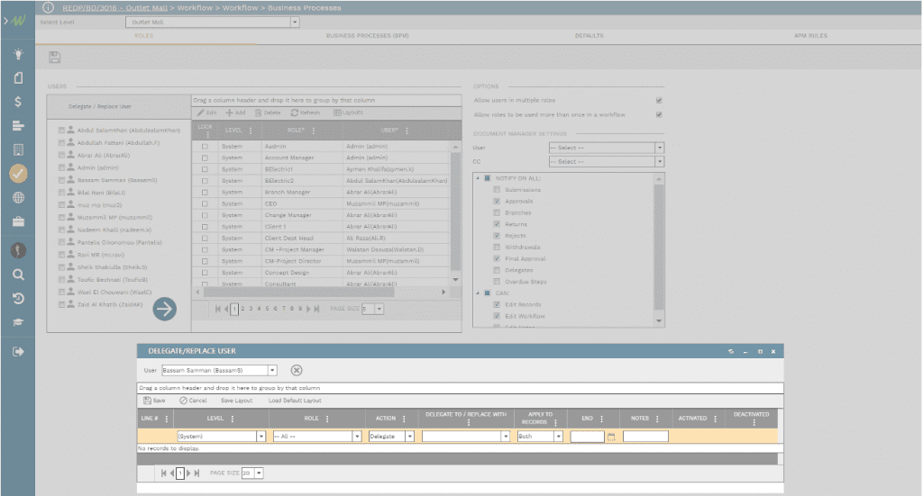Tick the checkbox for user Nadeem Khalil
Screen dimensions: 923x496
coord(61,230)
